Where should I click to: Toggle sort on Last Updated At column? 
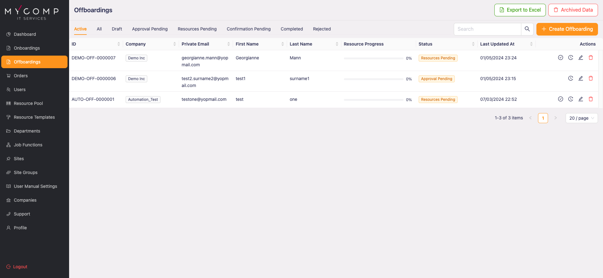[x=531, y=44]
